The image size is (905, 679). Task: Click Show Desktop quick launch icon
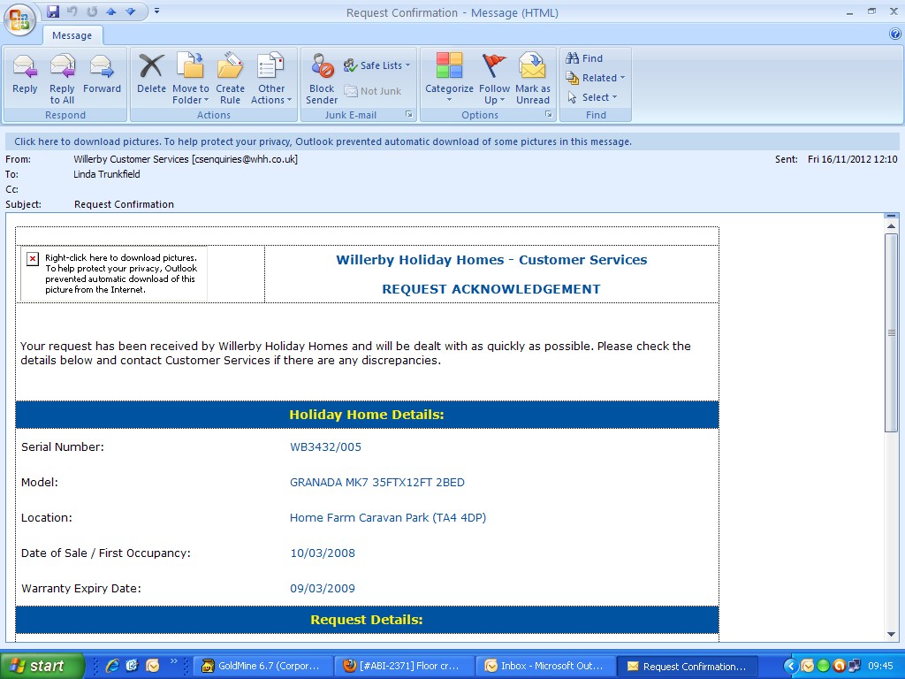(132, 666)
